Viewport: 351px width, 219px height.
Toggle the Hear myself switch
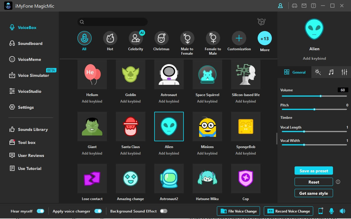(x=40, y=211)
